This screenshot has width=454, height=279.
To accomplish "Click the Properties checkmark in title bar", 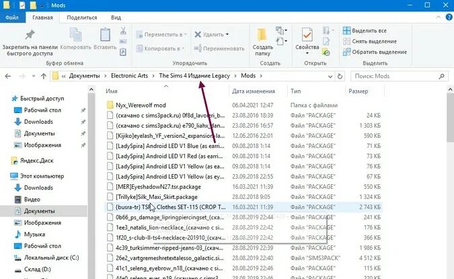I will coord(22,5).
